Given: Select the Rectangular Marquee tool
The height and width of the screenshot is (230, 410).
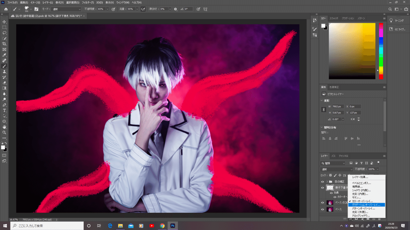Looking at the screenshot, I should coord(4,27).
